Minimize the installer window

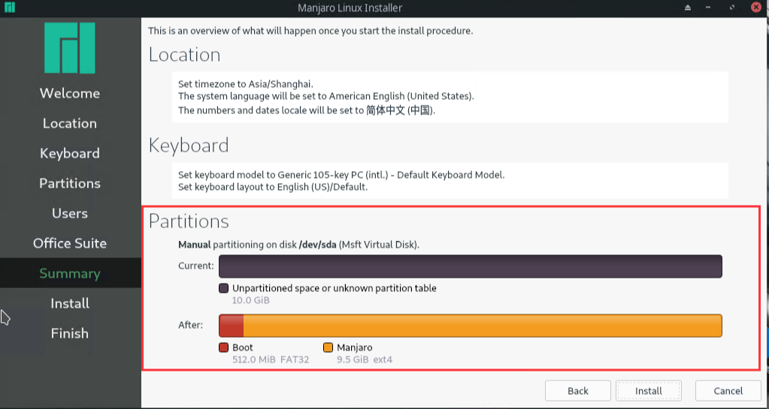click(710, 8)
